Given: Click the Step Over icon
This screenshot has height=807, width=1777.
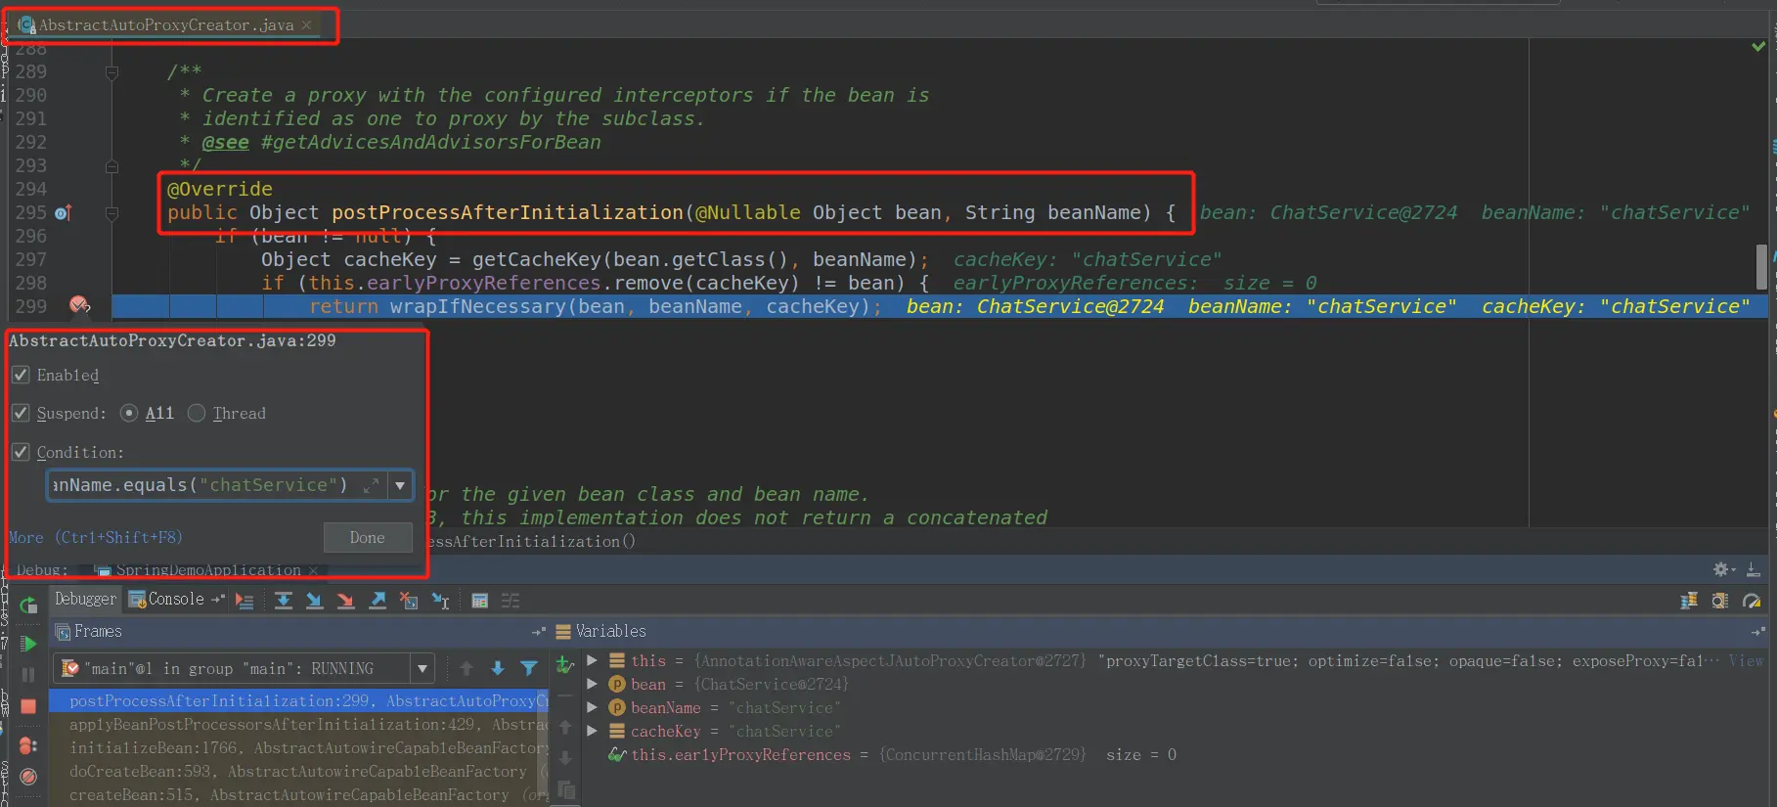Looking at the screenshot, I should coord(284,601).
